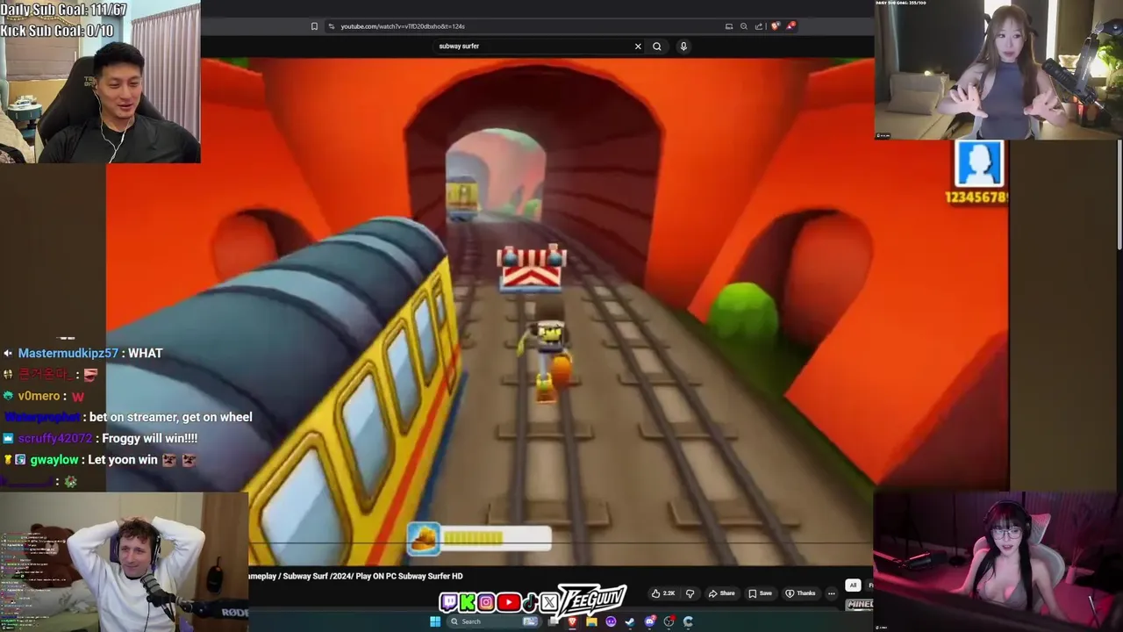Viewport: 1123px width, 632px height.
Task: Run YouTube search with magnifier button
Action: pos(656,46)
